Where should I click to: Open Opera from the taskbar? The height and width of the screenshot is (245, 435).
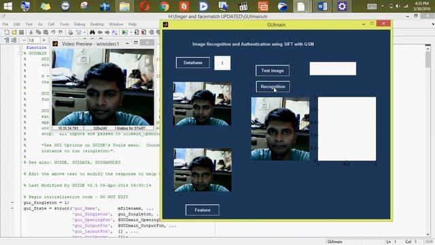coord(144,6)
